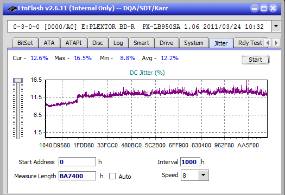The height and width of the screenshot is (195, 285).
Task: Click the Cur value 12.6%
Action: point(39,58)
